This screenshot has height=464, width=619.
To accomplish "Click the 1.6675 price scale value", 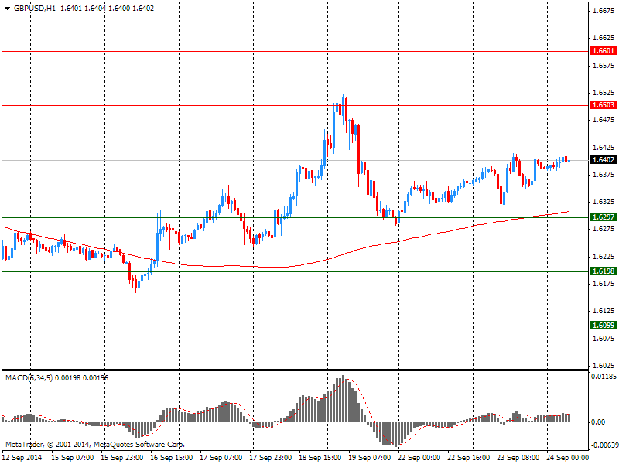I will pyautogui.click(x=604, y=11).
